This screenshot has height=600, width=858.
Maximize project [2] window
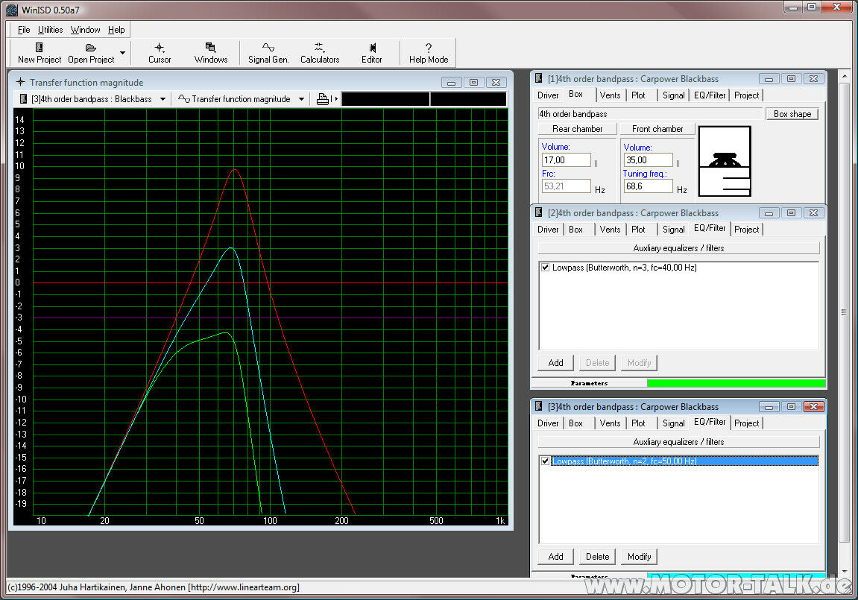(791, 212)
